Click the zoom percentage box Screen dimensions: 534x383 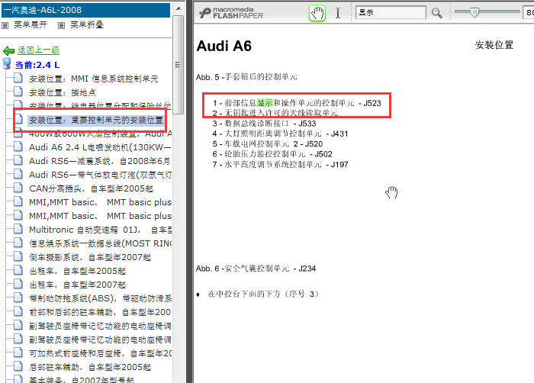529,13
